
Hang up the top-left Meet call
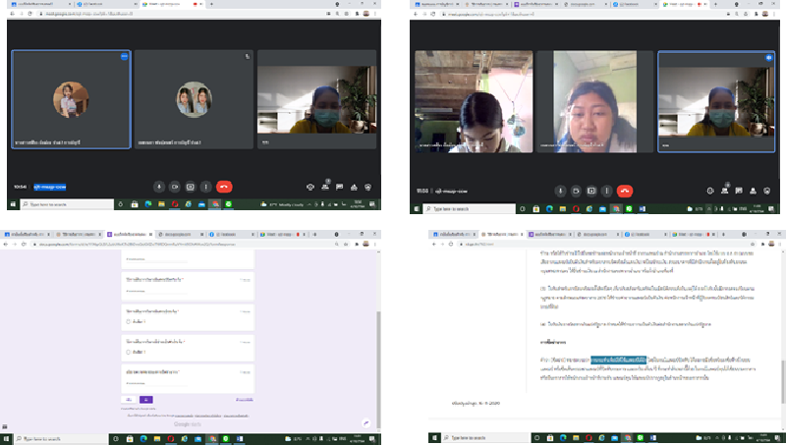point(225,186)
